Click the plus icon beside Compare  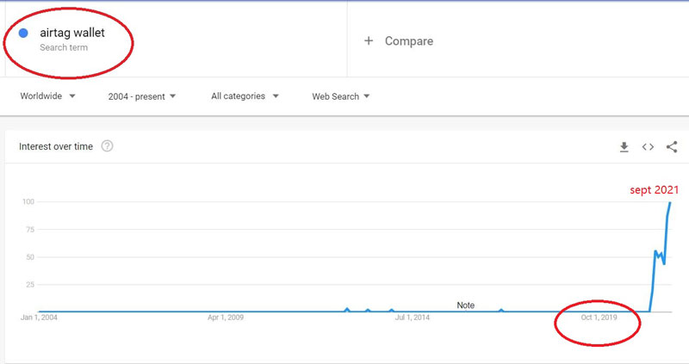coord(369,40)
